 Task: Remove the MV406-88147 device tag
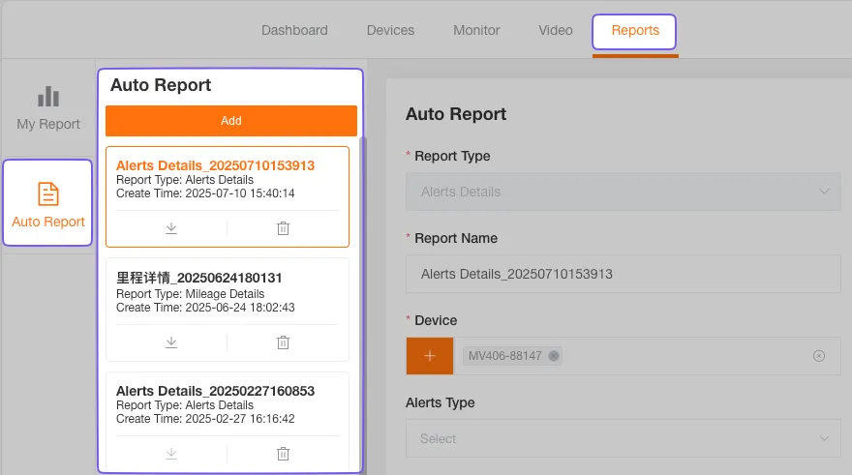point(554,356)
